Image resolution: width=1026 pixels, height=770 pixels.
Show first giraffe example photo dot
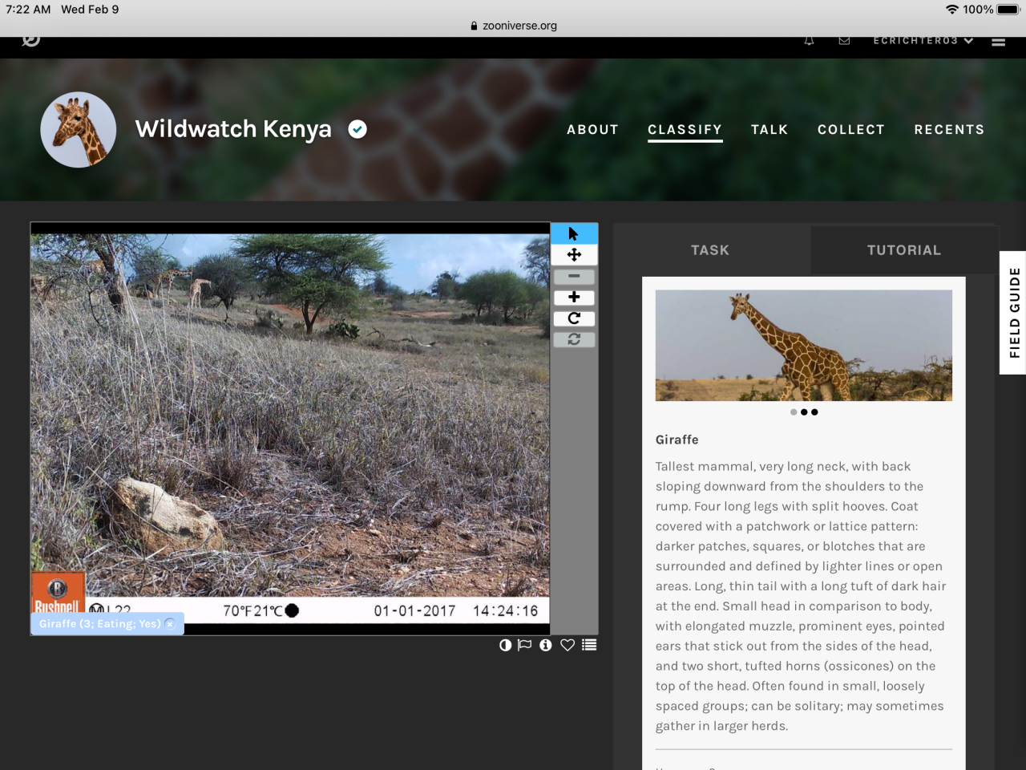click(x=794, y=412)
